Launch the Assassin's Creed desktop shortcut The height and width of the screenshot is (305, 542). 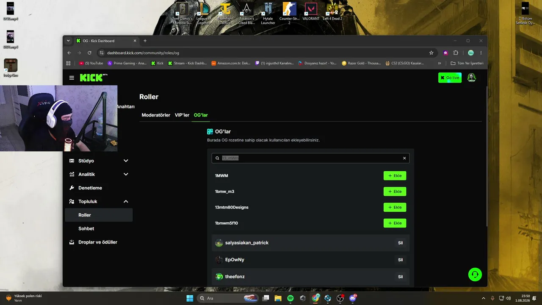tap(246, 14)
